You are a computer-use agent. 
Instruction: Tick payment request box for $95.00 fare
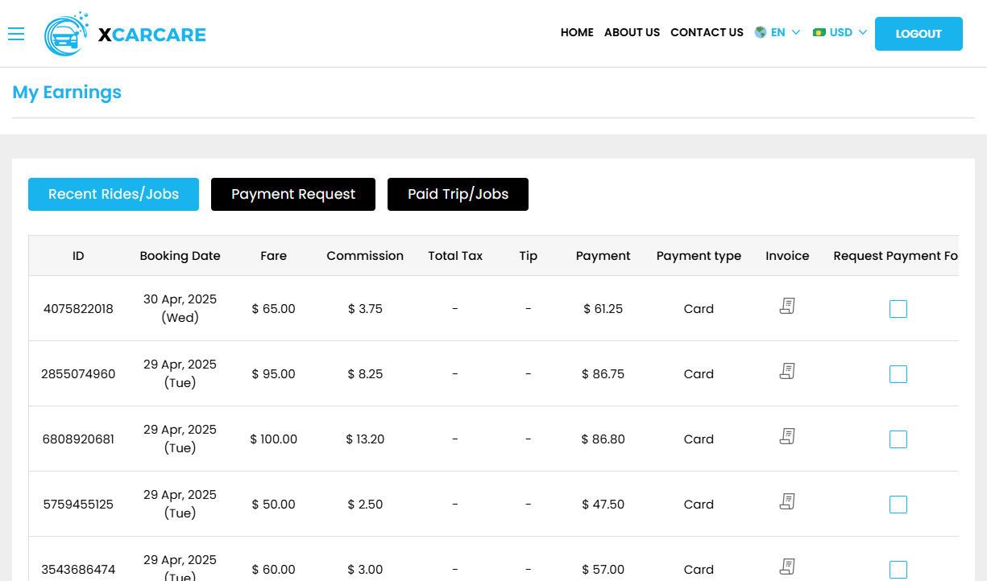pos(898,374)
